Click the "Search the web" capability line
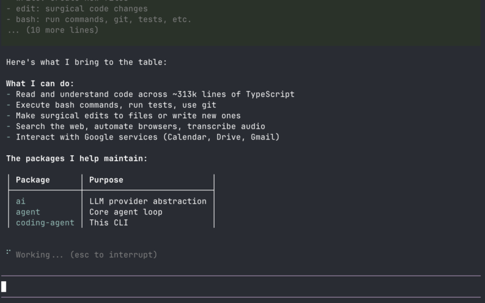Screen dimensions: 485x303 (136, 127)
